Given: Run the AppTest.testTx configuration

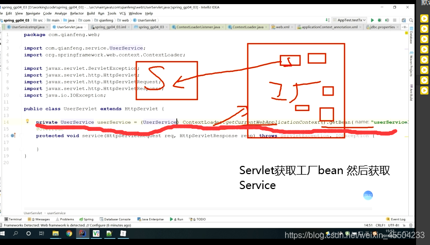Looking at the screenshot, I should pyautogui.click(x=372, y=20).
